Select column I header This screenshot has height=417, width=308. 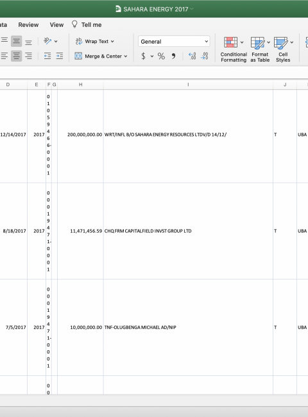tap(188, 85)
